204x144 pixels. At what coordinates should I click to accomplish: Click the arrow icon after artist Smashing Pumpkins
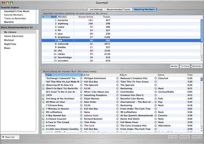pos(117,95)
